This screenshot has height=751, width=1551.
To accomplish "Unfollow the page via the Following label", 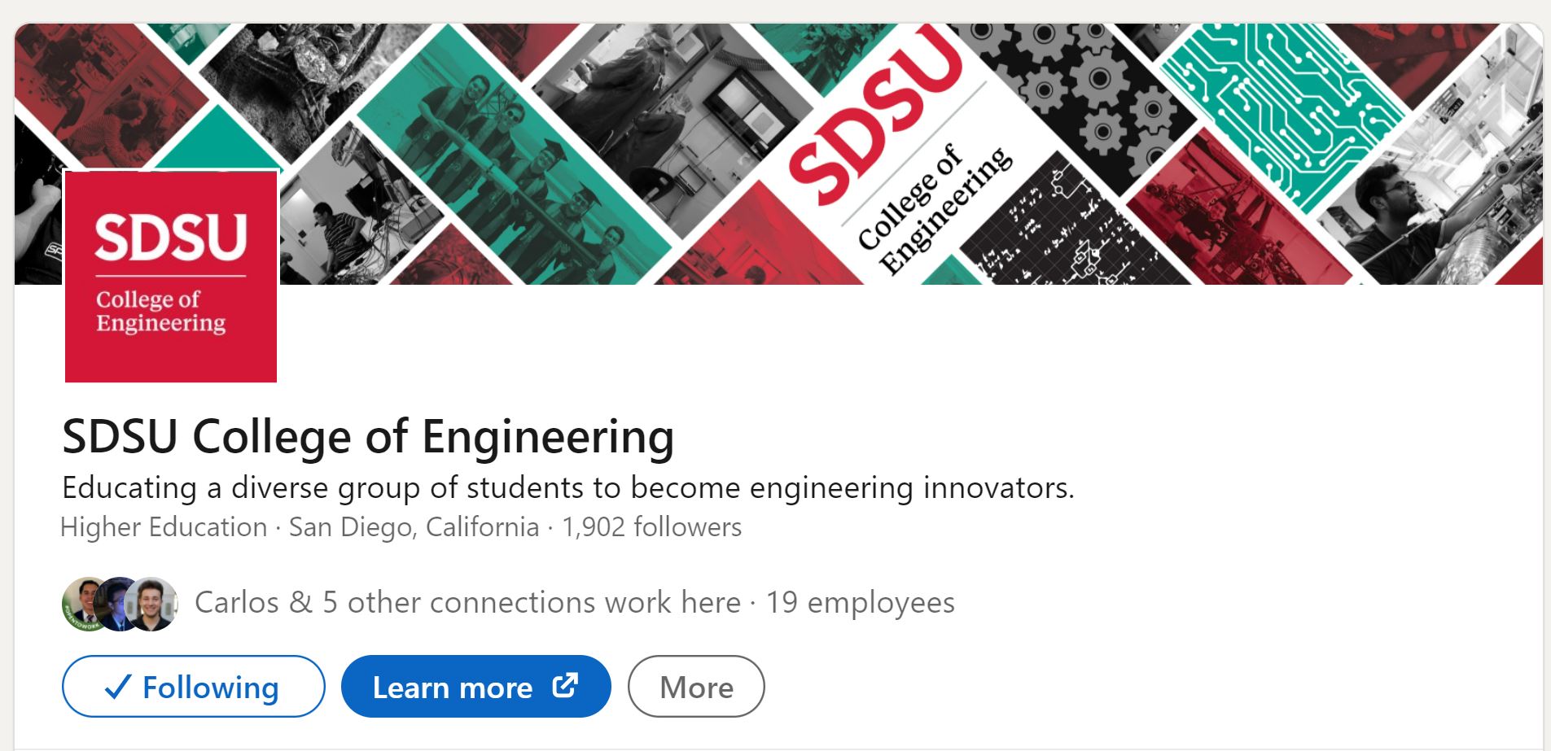I will tap(210, 688).
